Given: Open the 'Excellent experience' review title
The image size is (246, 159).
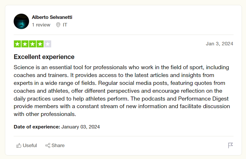Looking at the screenshot, I should (44, 57).
